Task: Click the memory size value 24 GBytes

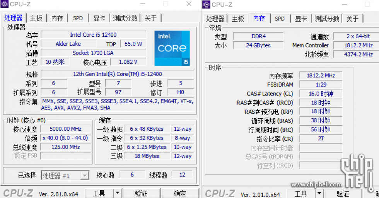Action: click(258, 45)
